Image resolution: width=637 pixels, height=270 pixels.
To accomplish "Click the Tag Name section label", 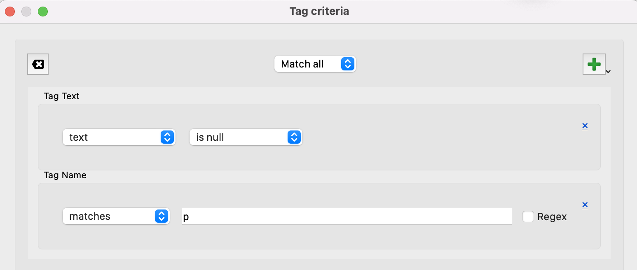I will click(x=65, y=175).
